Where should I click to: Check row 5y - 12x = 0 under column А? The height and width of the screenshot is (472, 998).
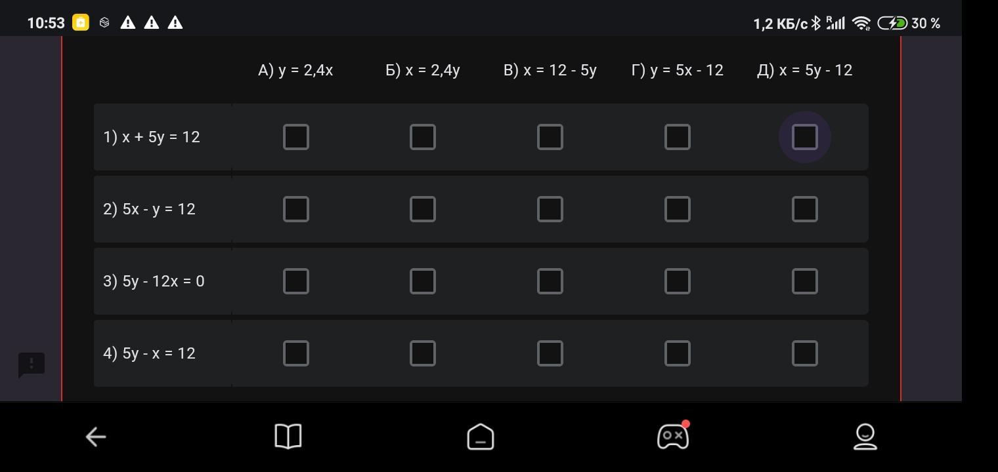pos(295,281)
